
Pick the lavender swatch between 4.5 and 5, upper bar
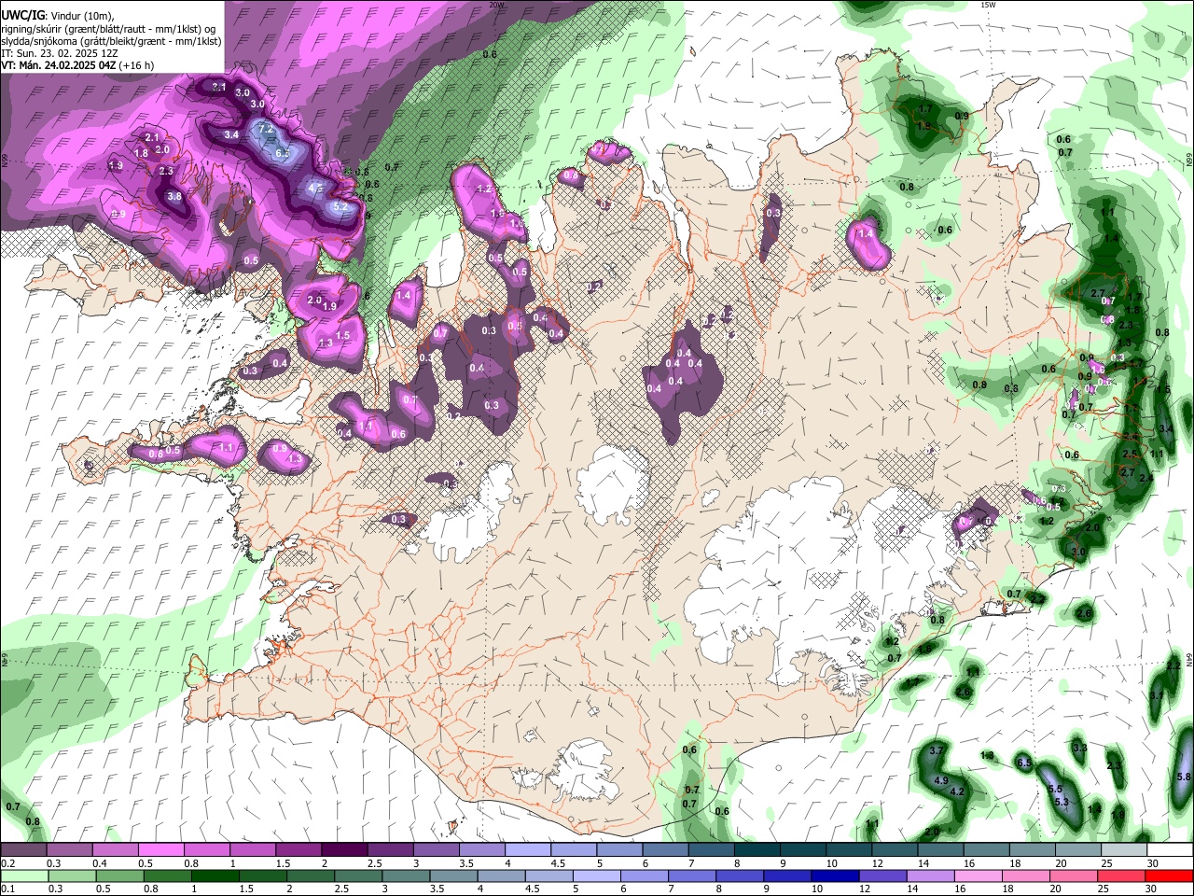tap(574, 850)
